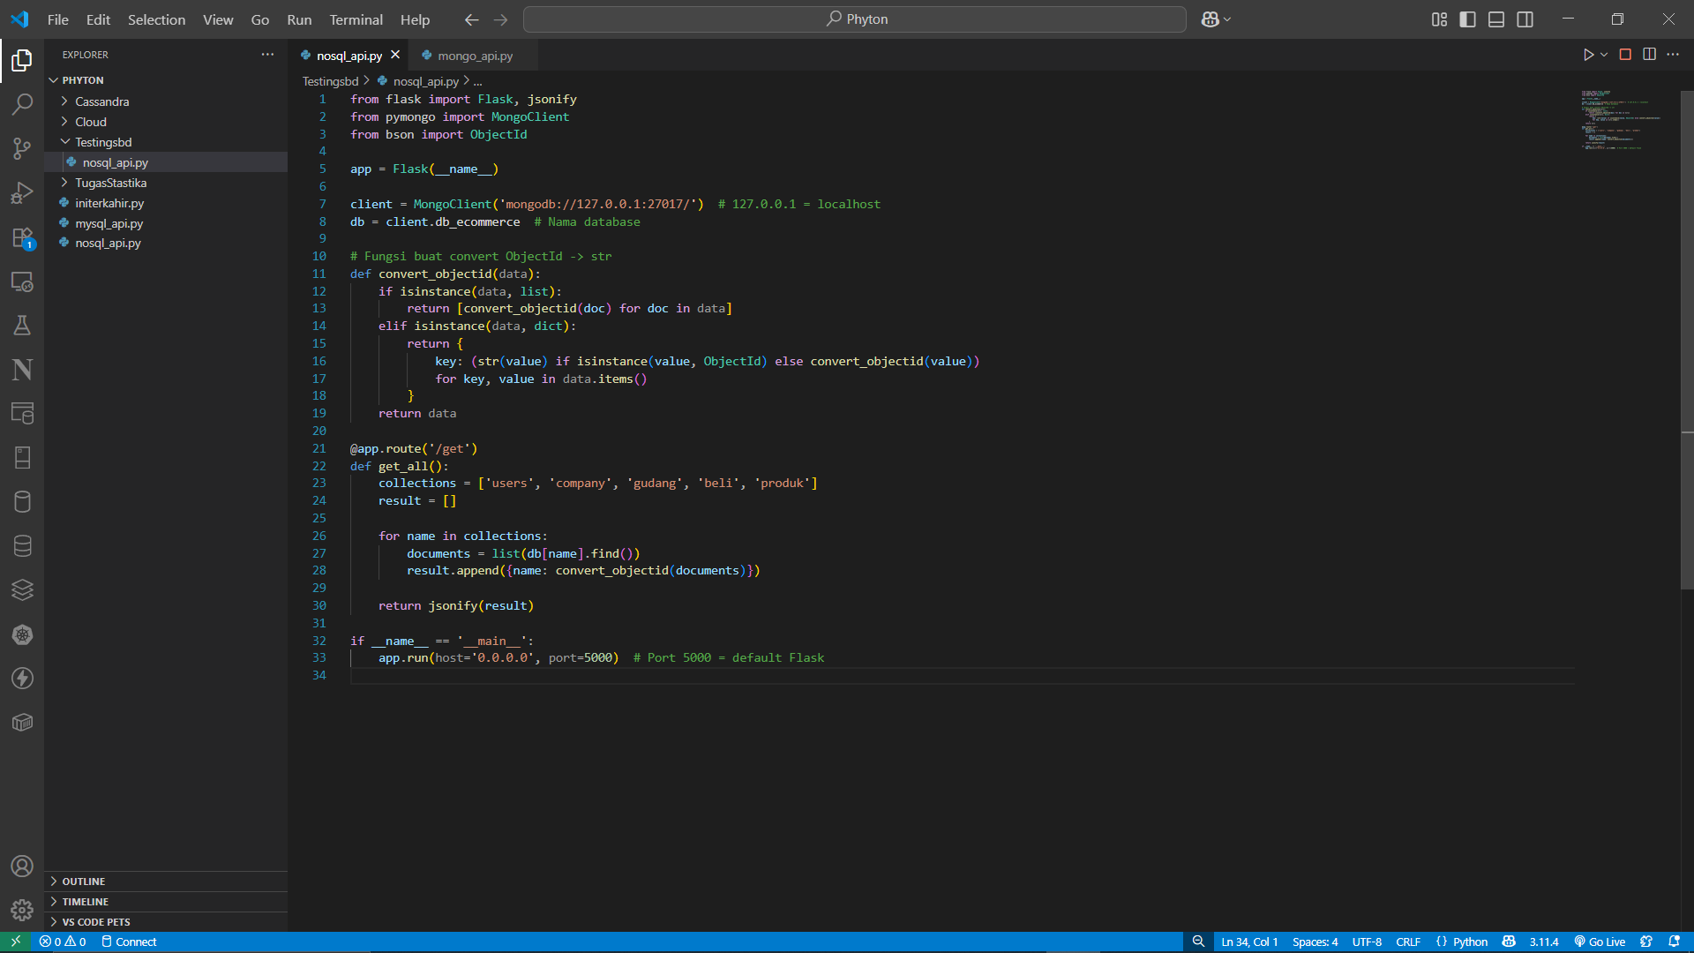Image resolution: width=1694 pixels, height=953 pixels.
Task: Toggle Secondary Side Bar visibility
Action: [1525, 19]
